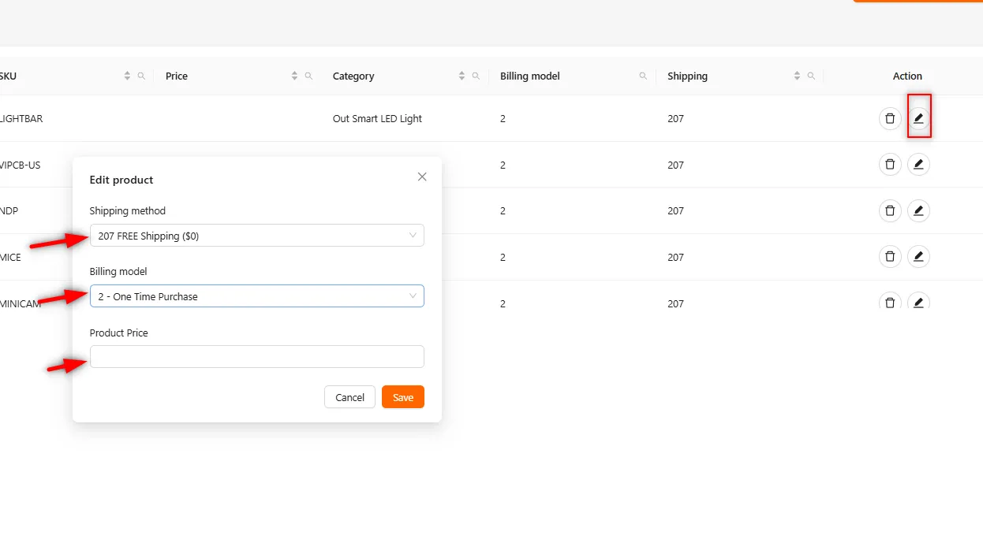Select the MINICAM SKU cell
Screen dimensions: 983x539
tap(21, 303)
